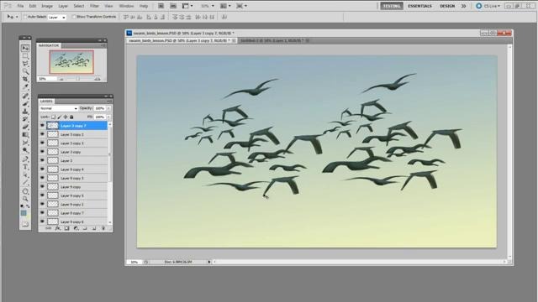Viewport: 538px width, 302px height.
Task: Select the Dodge tool
Action: [x=25, y=150]
